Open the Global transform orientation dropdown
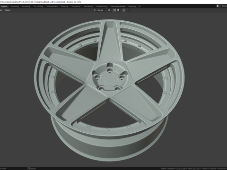The height and width of the screenshot is (170, 227). point(100,10)
